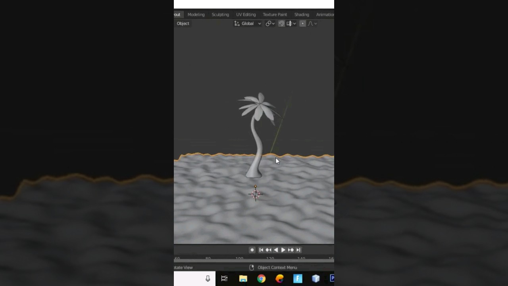
Task: Open the orange browser icon in the taskbar
Action: click(280, 279)
